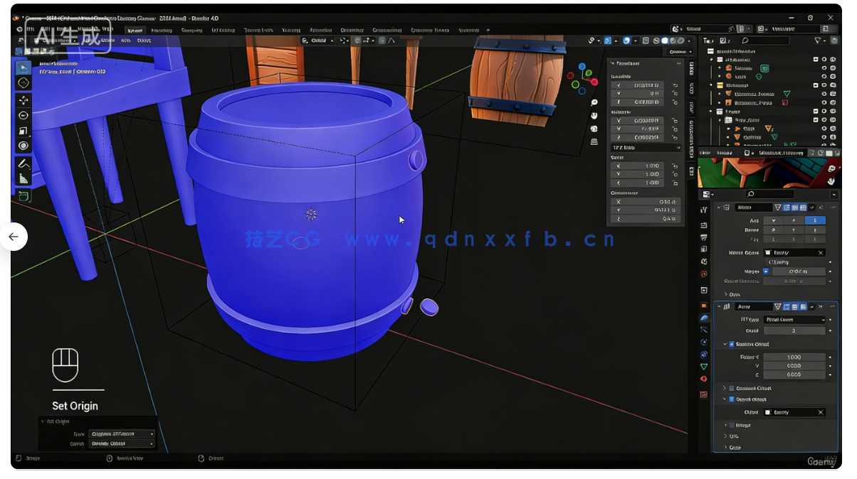Select the Move tool in the toolbar

(x=23, y=99)
